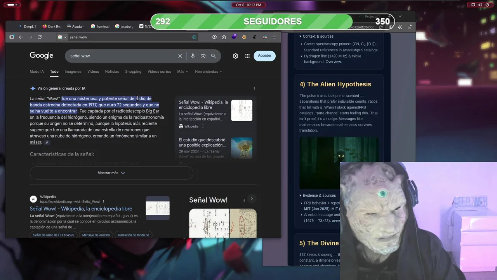Select the Videos search tab
Image resolution: width=497 pixels, height=280 pixels.
pos(93,72)
